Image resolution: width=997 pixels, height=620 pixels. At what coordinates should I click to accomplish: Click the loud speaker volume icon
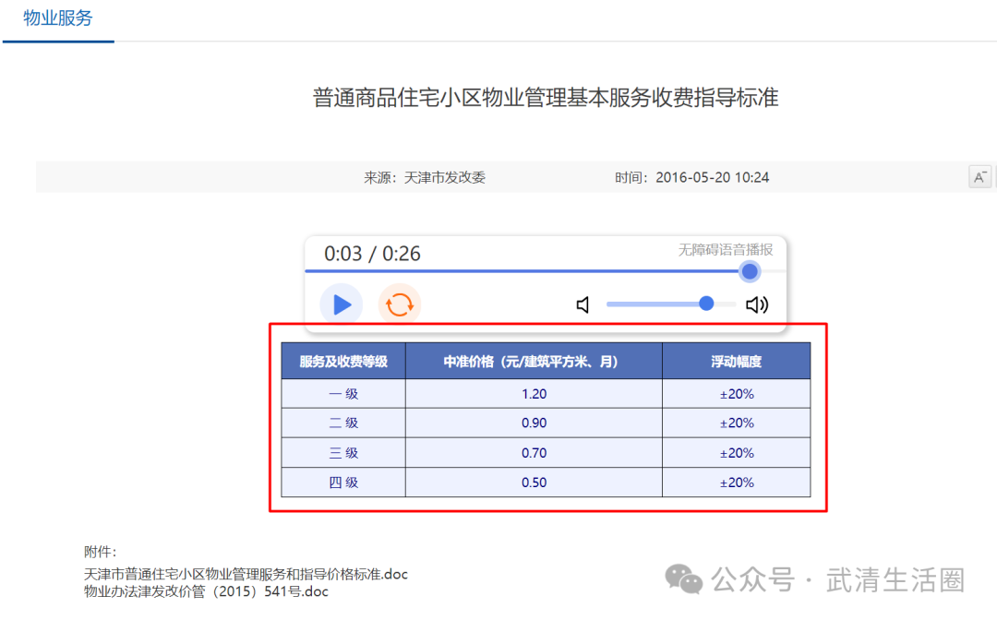[757, 304]
